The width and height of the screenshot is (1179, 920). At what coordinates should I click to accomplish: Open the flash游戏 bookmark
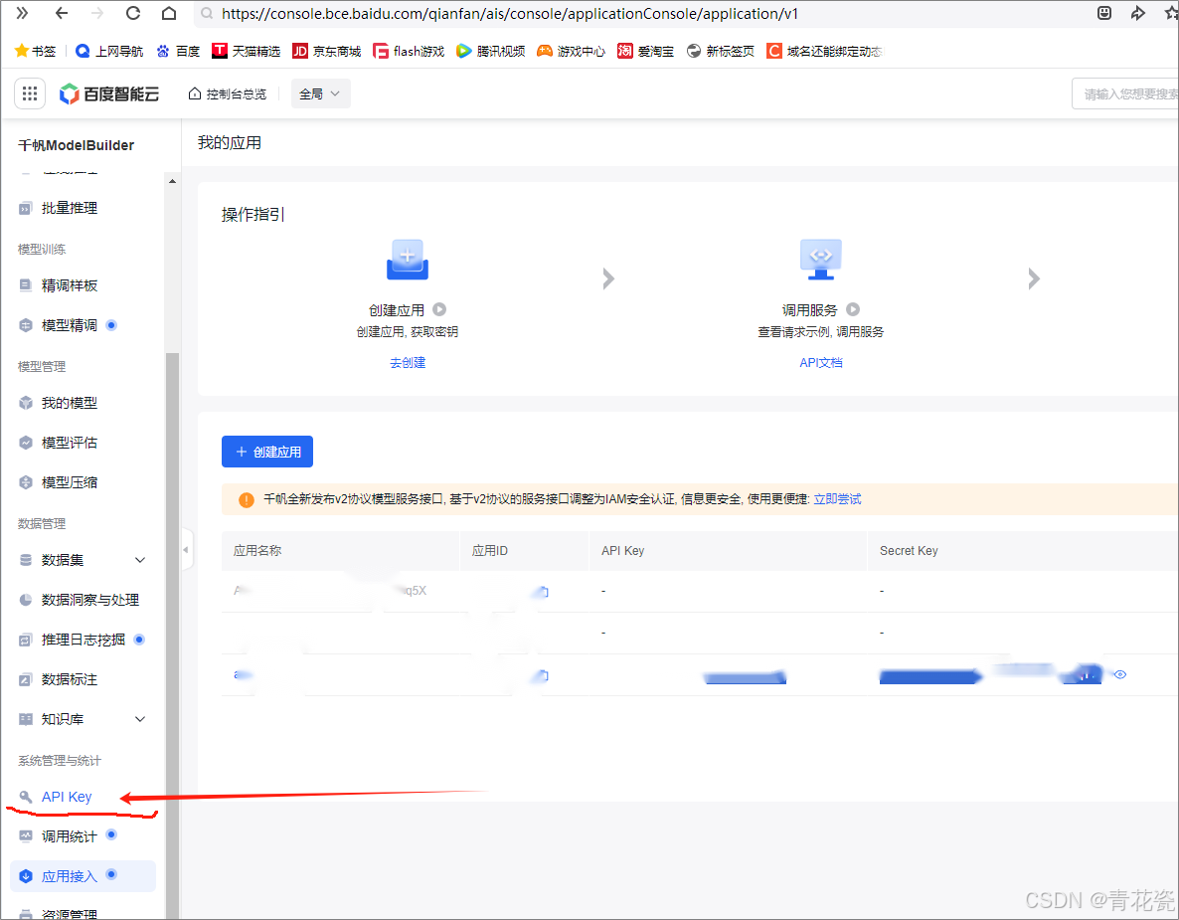tap(409, 51)
